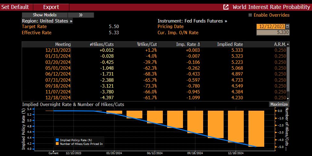Open the Export menu
This screenshot has height=156, width=312.
point(51,7)
